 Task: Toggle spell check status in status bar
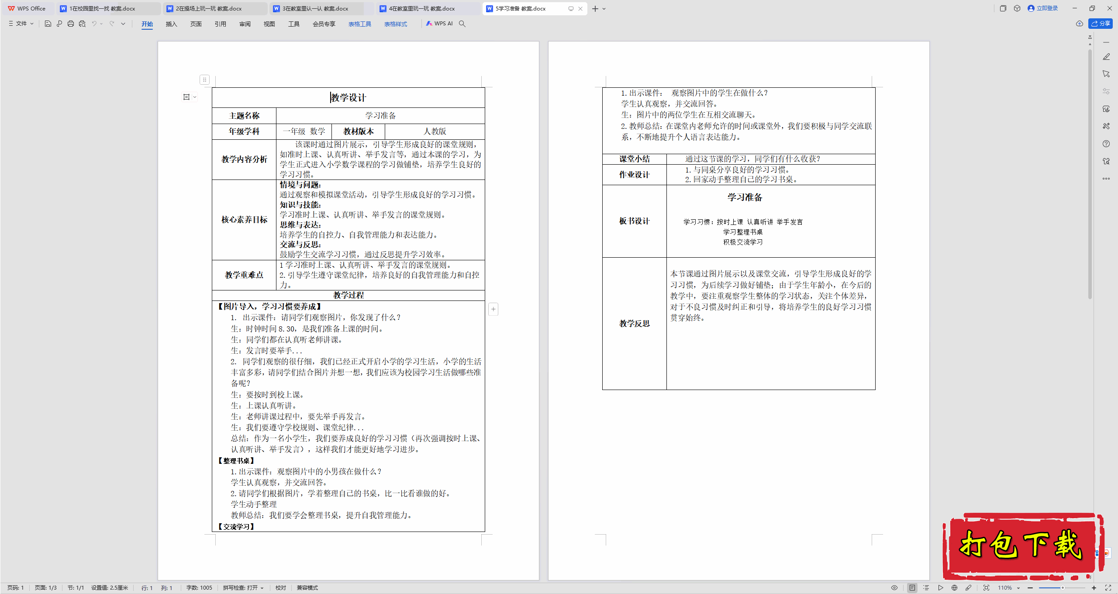(243, 588)
